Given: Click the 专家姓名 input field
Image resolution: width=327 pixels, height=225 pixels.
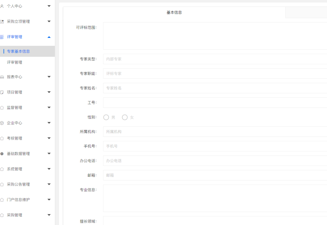Looking at the screenshot, I should pyautogui.click(x=215, y=88).
